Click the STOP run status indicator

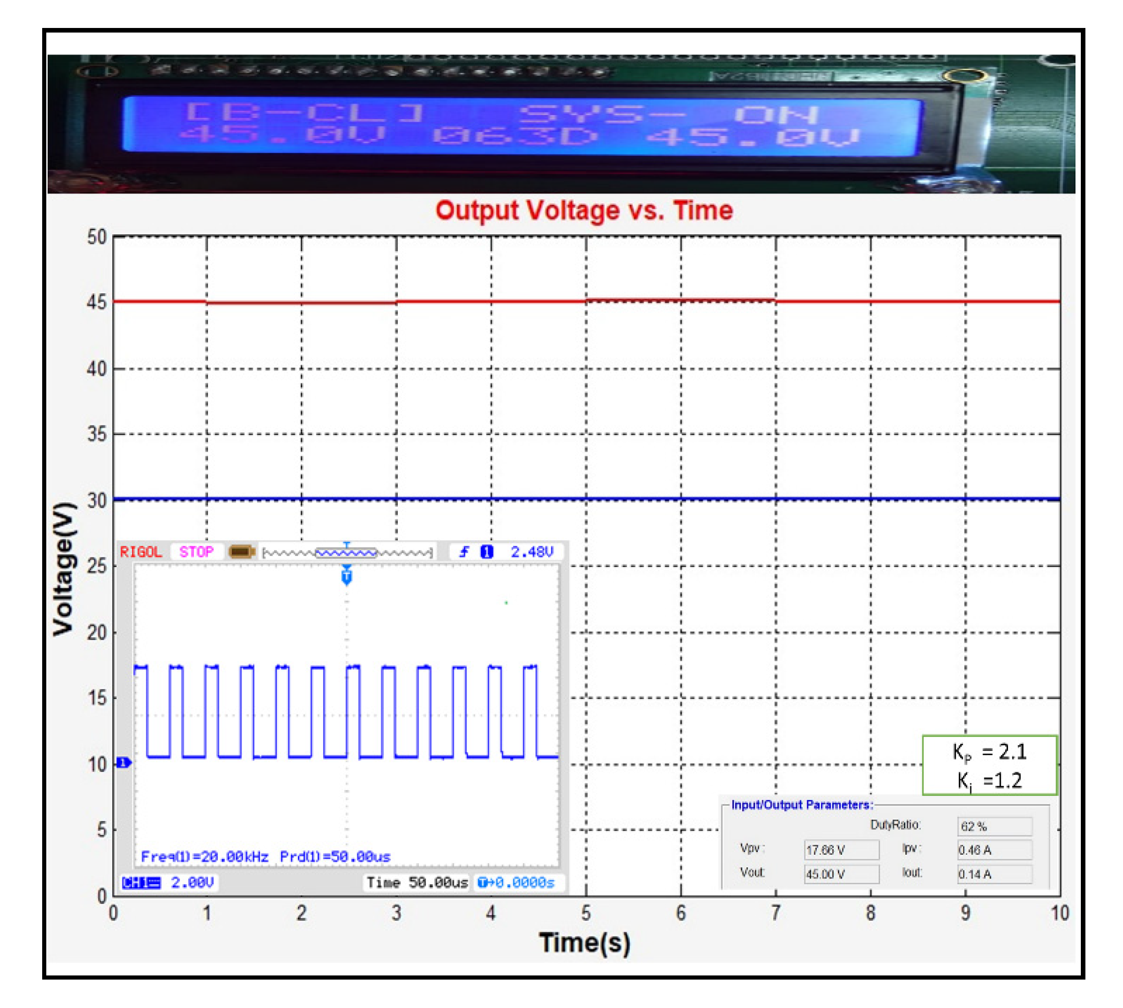tap(196, 551)
